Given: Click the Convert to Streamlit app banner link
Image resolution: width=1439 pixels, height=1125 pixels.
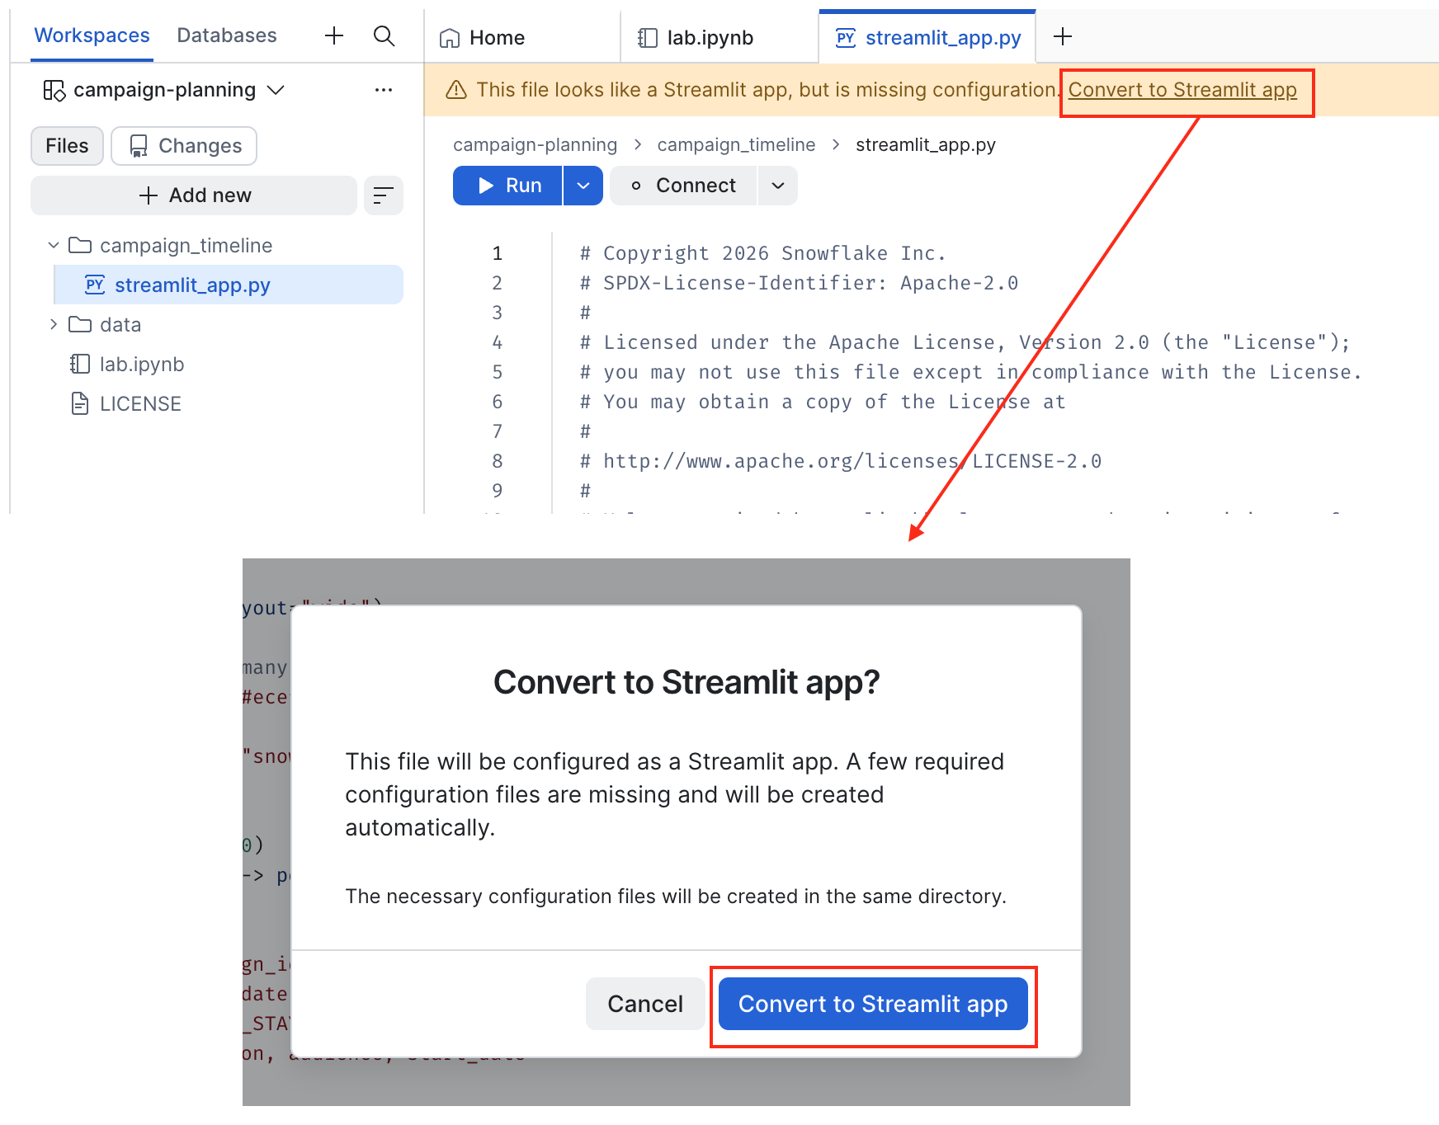Looking at the screenshot, I should [x=1182, y=90].
